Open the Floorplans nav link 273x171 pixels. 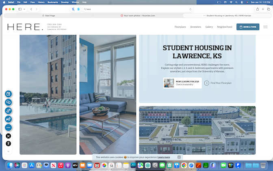coord(180,27)
